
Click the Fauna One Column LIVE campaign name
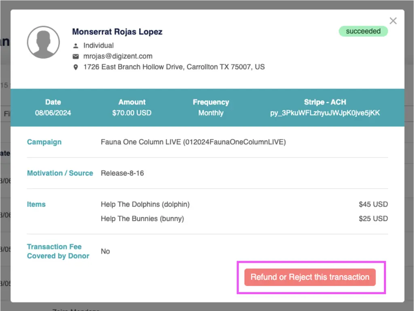point(193,142)
